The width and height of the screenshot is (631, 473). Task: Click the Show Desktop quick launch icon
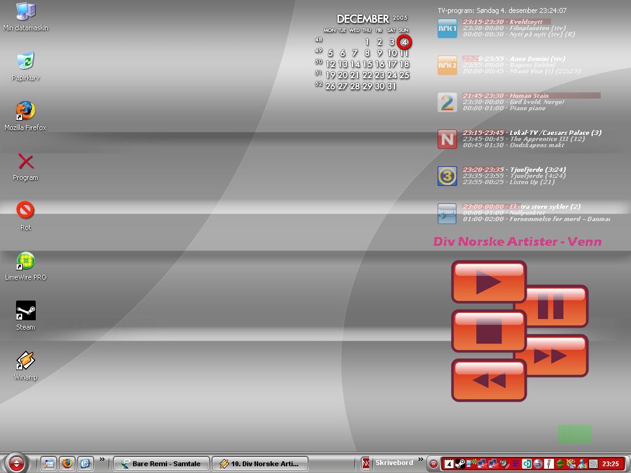(x=49, y=463)
